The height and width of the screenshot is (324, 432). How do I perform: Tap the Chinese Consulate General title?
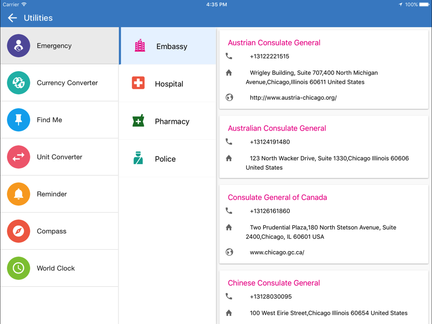pyautogui.click(x=273, y=283)
